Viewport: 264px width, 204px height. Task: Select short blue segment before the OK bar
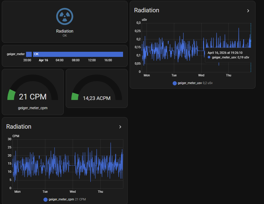pos(29,54)
